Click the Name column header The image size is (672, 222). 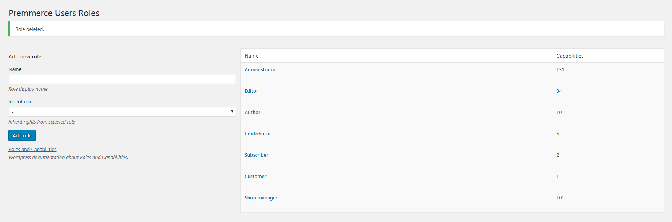point(252,56)
